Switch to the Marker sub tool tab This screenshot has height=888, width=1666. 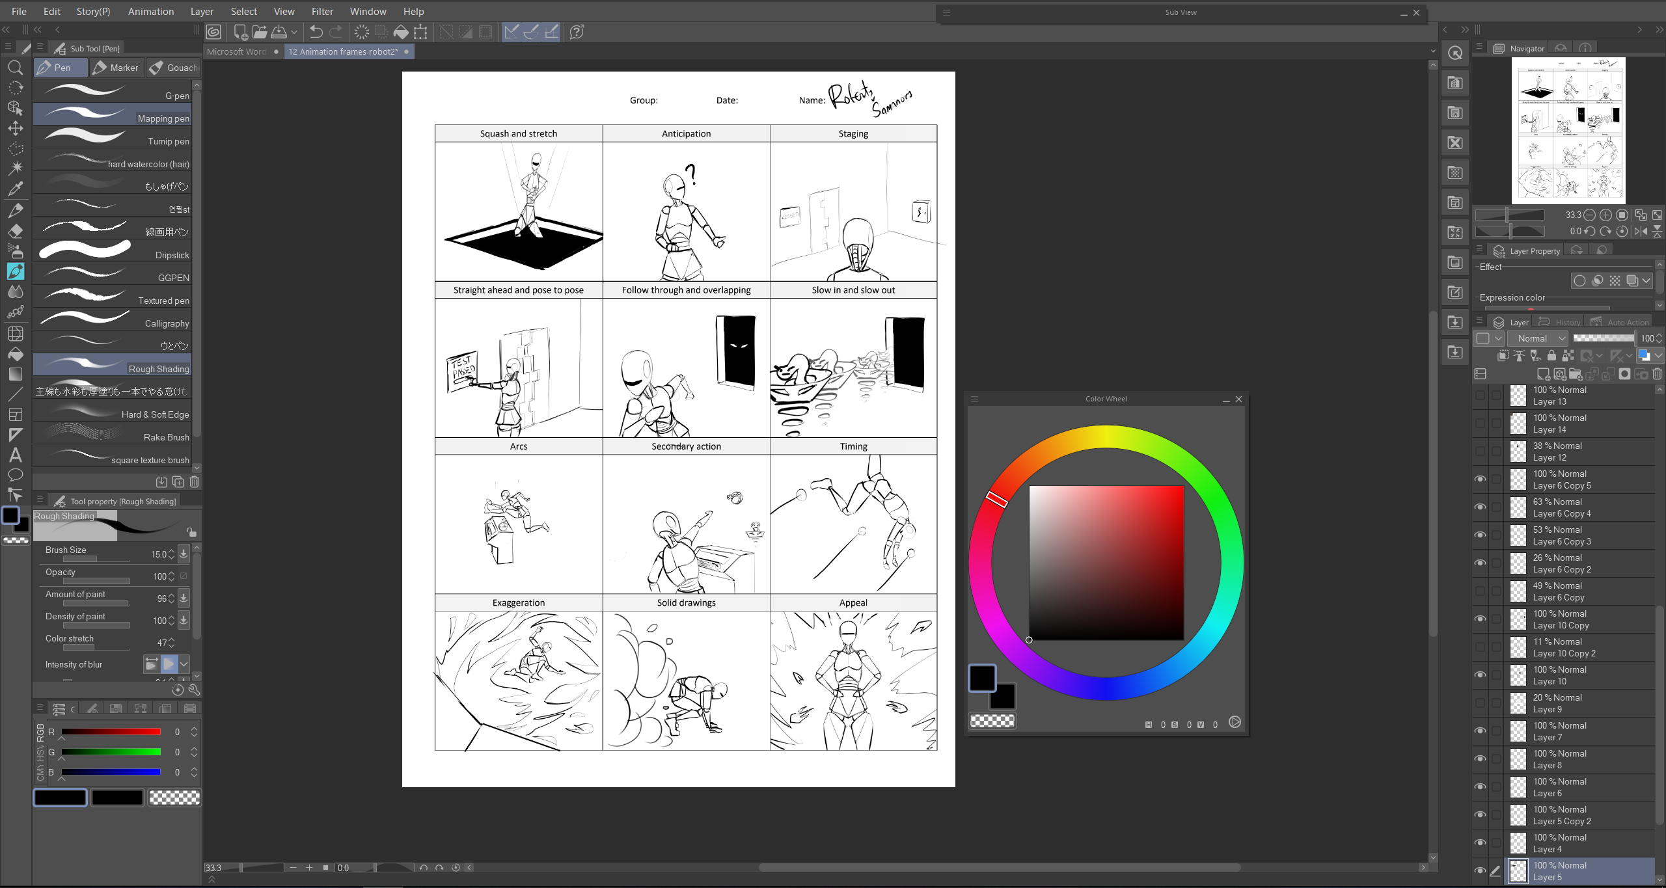116,68
